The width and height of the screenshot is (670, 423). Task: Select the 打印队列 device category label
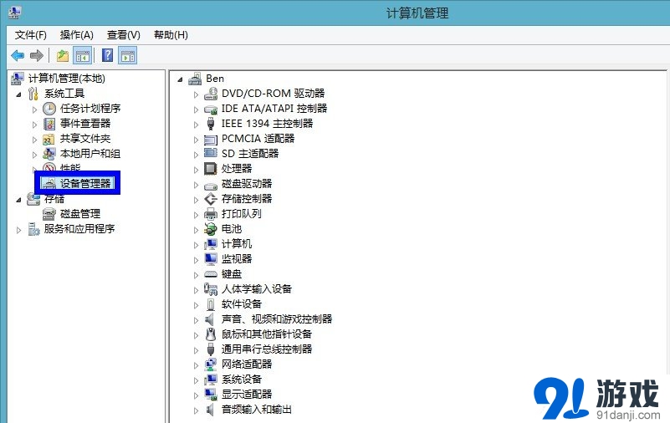[x=242, y=214]
